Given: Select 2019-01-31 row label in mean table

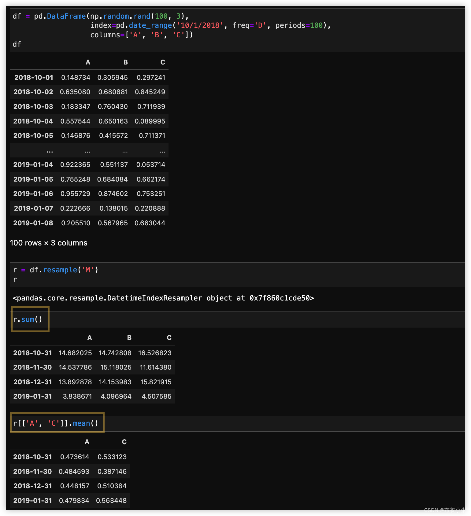Looking at the screenshot, I should click(x=32, y=501).
